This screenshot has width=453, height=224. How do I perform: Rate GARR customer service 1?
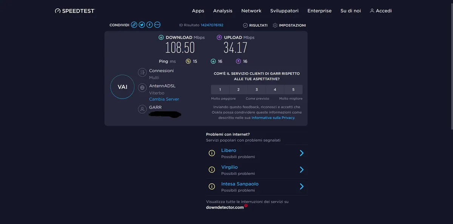pos(220,90)
